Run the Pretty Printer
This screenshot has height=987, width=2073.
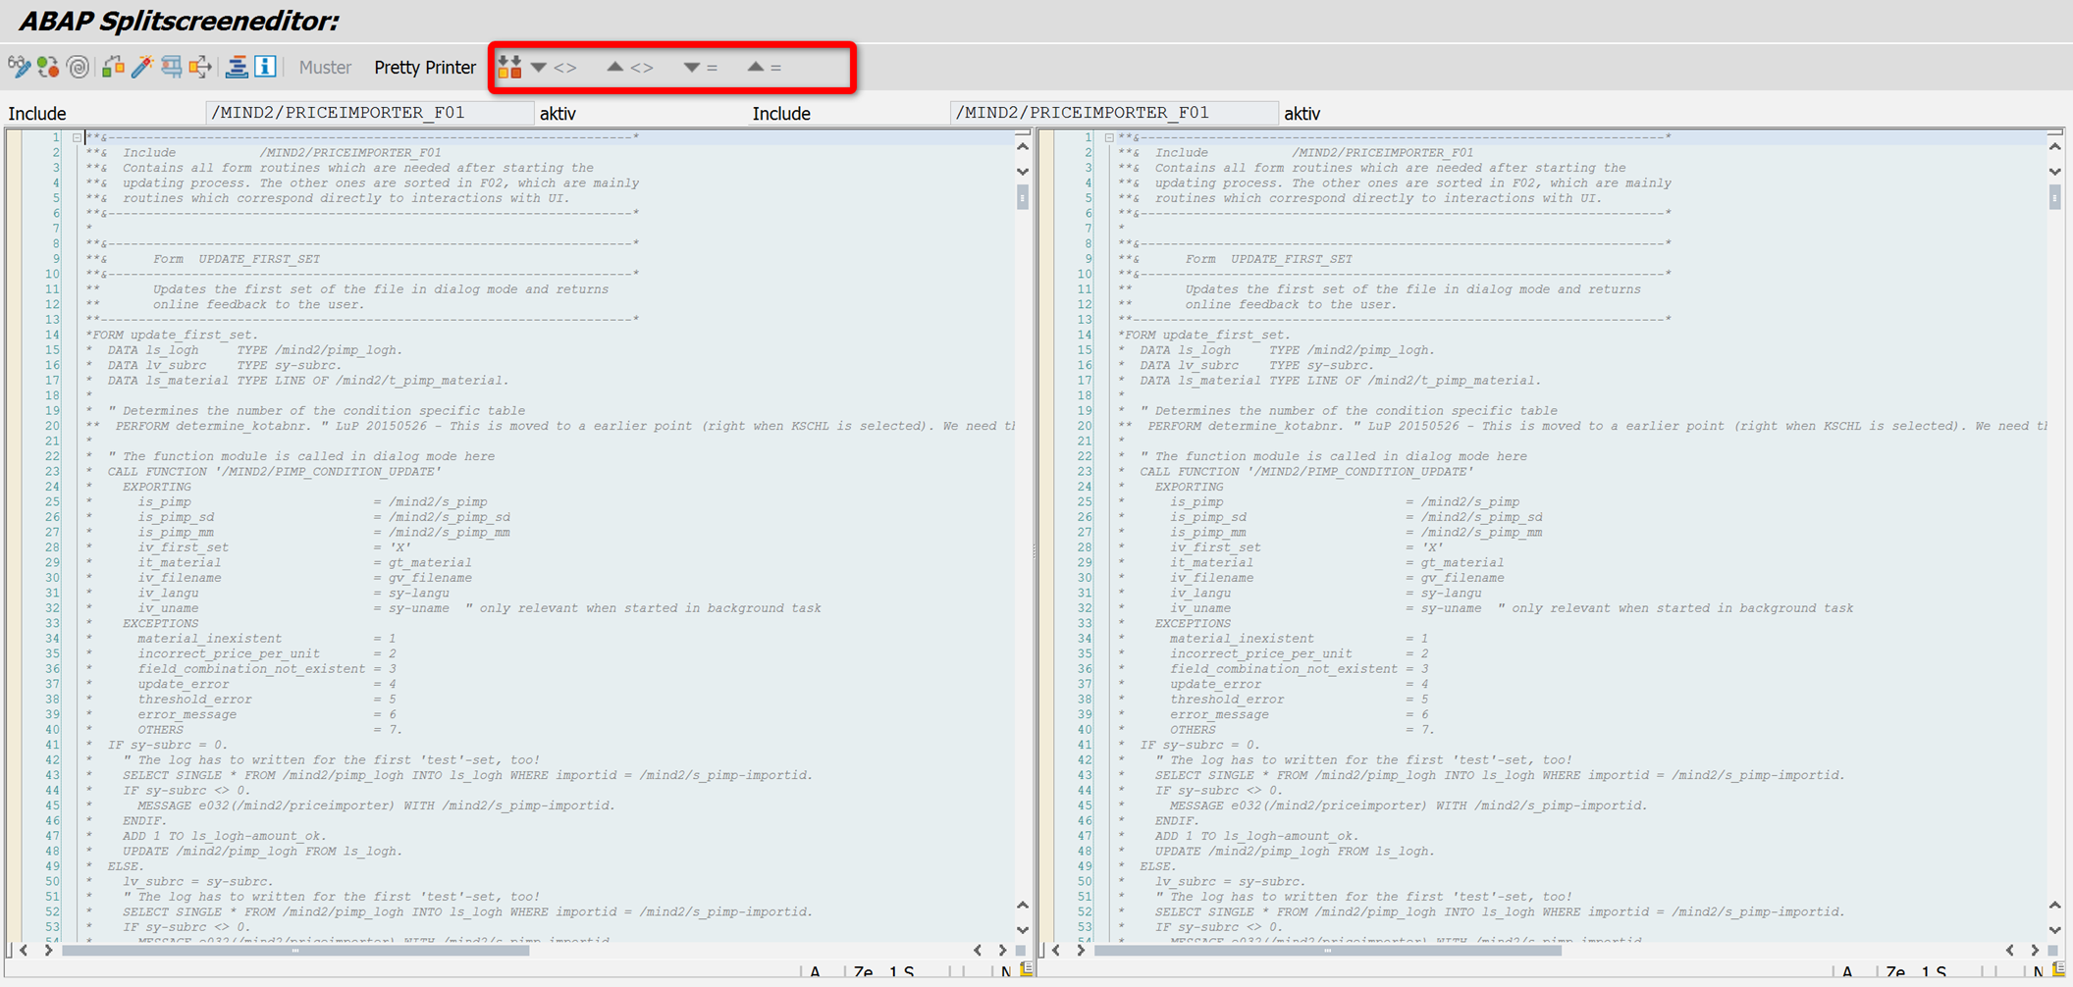pos(425,67)
